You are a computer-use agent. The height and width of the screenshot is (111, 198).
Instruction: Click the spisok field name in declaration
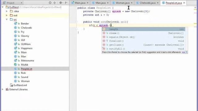pyautogui.click(x=116, y=11)
